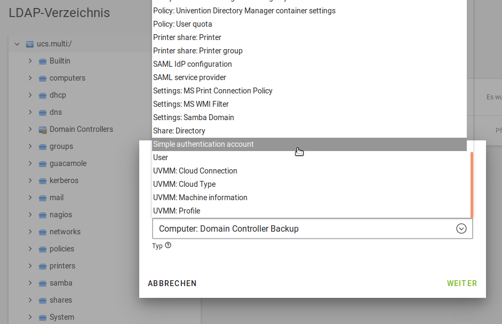Select the policies container label

[62, 249]
